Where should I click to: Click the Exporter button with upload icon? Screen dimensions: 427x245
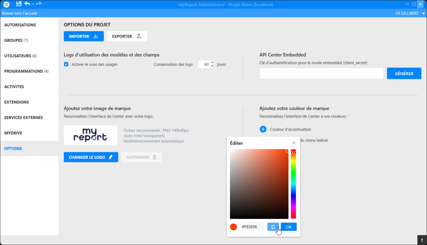tap(127, 36)
